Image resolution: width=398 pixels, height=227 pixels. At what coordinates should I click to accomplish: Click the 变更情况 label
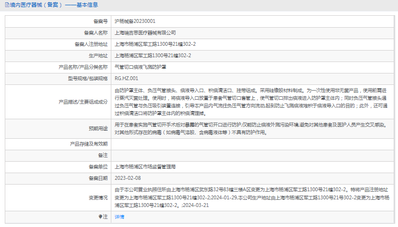pos(98,197)
